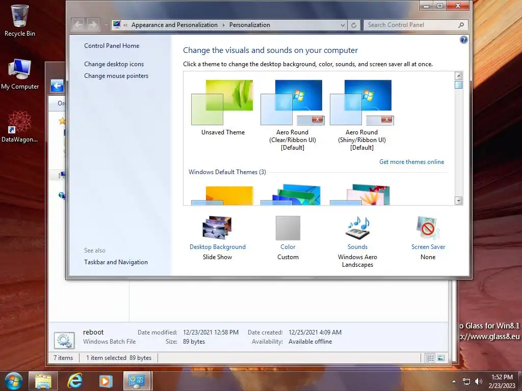Launch Internet Explorer from the taskbar

[x=74, y=381]
